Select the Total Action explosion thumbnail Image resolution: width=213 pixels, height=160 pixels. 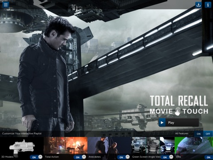(x=66, y=145)
